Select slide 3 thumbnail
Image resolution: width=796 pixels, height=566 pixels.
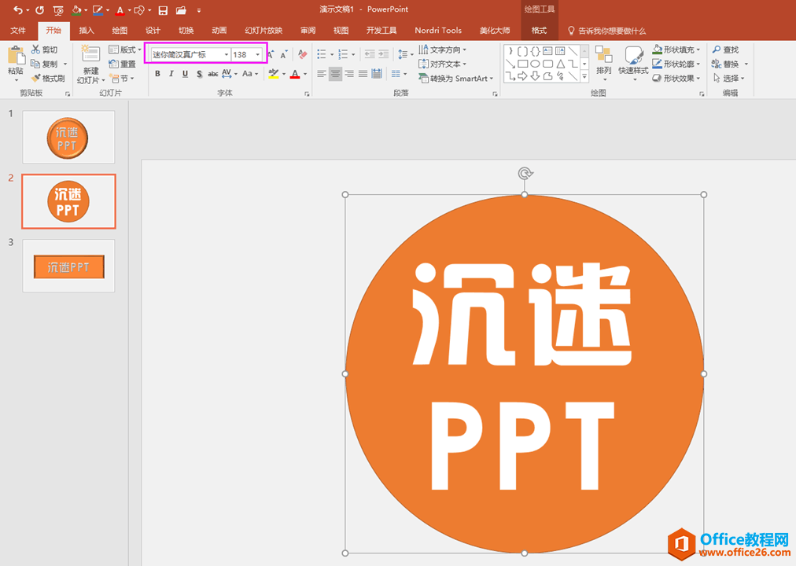coord(68,266)
